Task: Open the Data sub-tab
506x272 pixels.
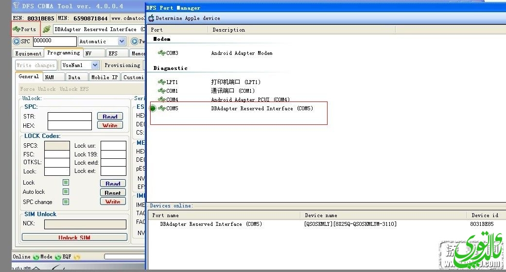Action: [x=77, y=77]
